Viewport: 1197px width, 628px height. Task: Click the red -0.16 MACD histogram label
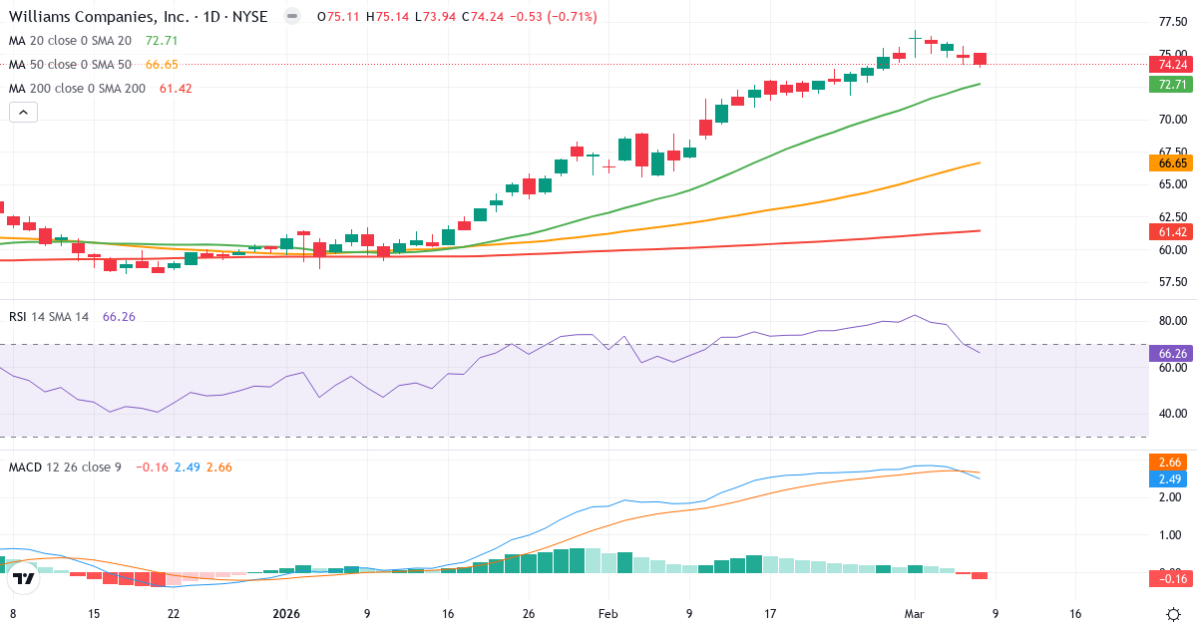[x=1169, y=576]
